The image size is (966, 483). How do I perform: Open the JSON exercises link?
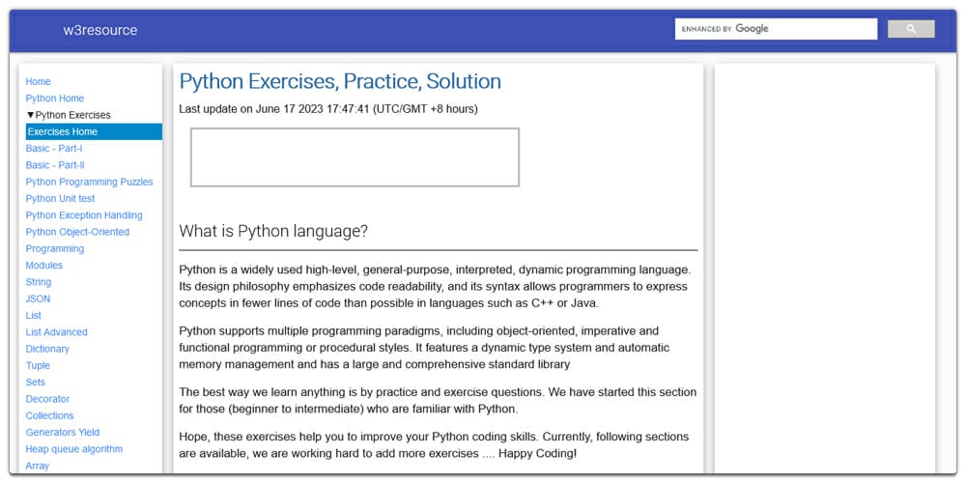pyautogui.click(x=38, y=299)
